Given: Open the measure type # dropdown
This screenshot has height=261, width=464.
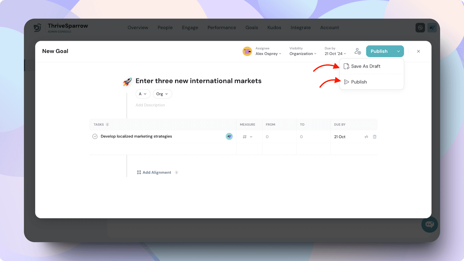Looking at the screenshot, I should pos(247,137).
